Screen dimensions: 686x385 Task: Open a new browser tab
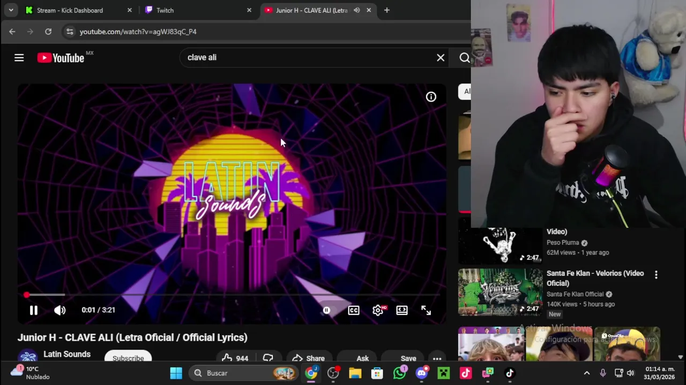(x=386, y=10)
